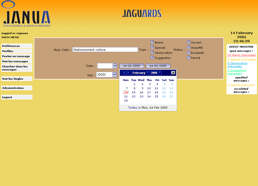Select Friday 4 in the calendar

pyautogui.click(x=157, y=84)
